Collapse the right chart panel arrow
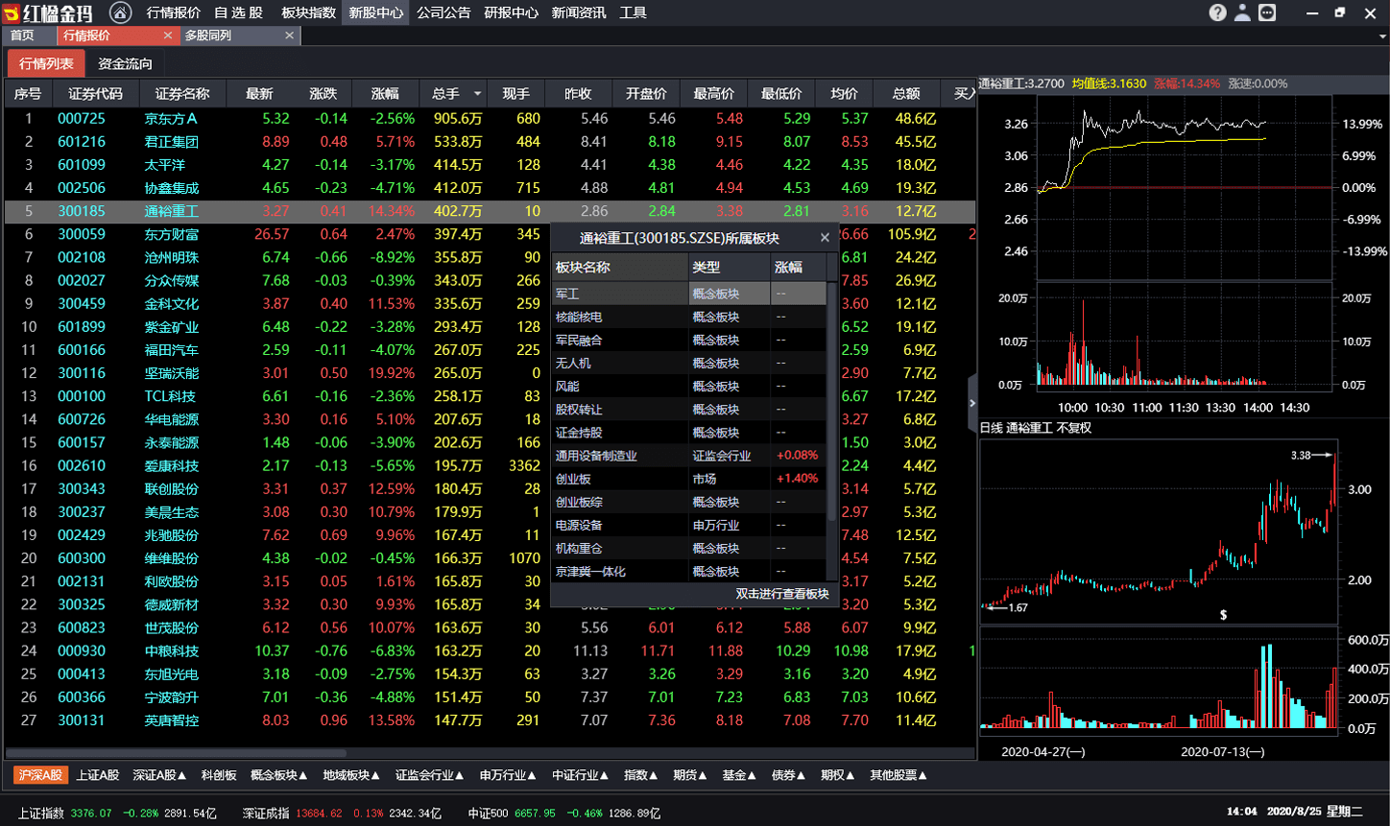Screen dimensions: 1390x826 pyautogui.click(x=972, y=403)
